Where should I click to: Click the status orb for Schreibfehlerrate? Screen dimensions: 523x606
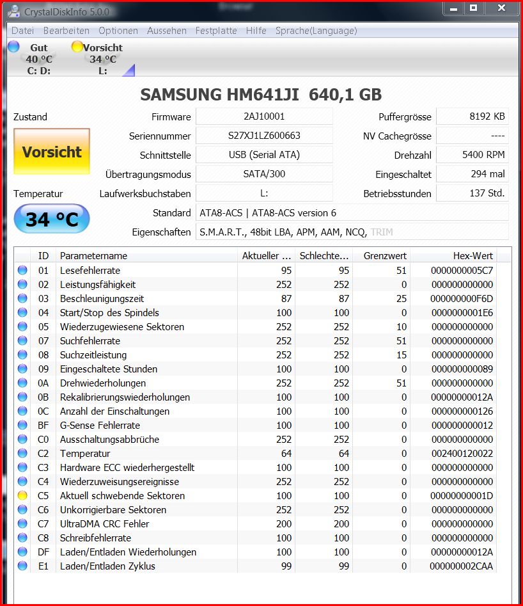click(x=22, y=538)
